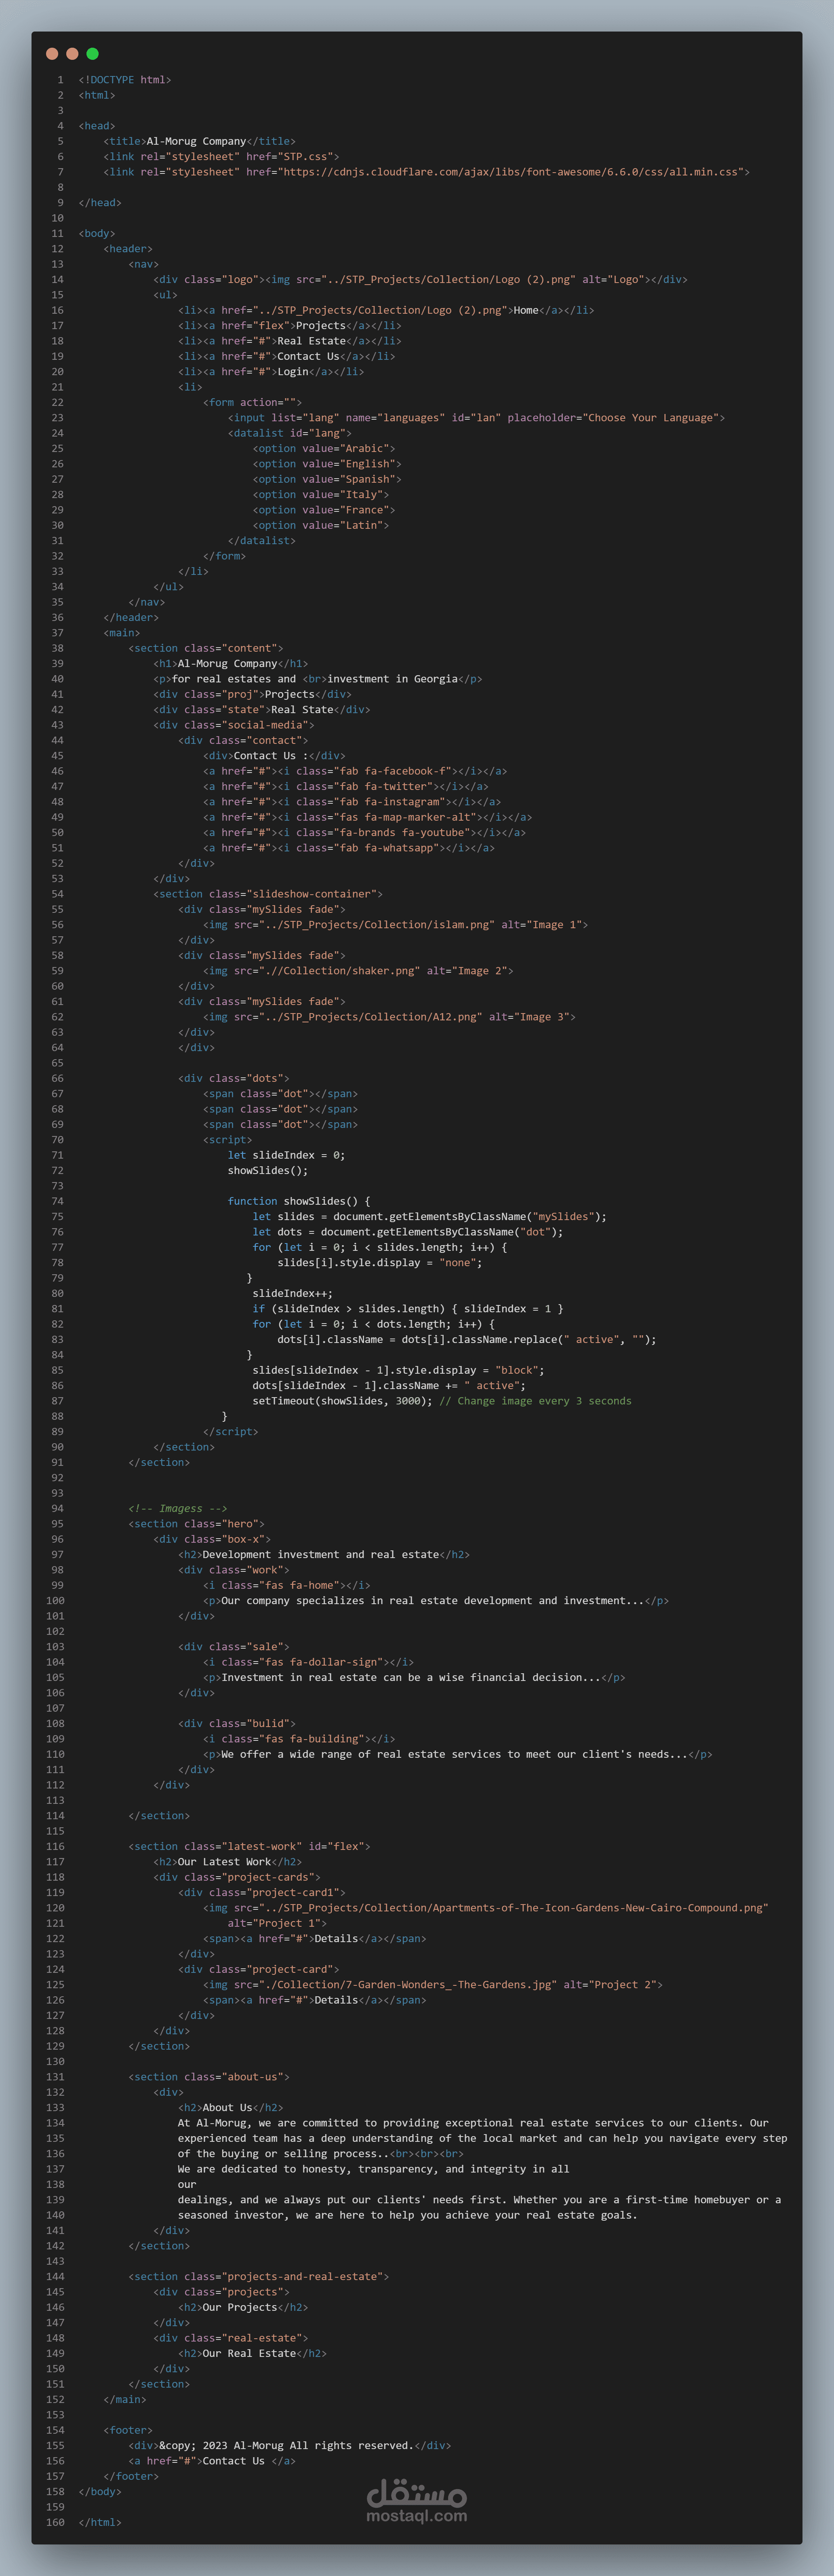The image size is (834, 2576).
Task: Click the option value="Spanish" line
Action: click(327, 479)
